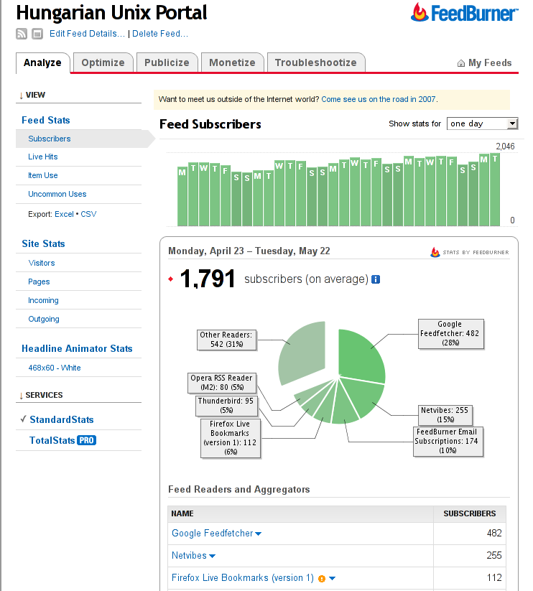This screenshot has width=533, height=591.
Task: Open the blue info icon after subscribers
Action: 376,279
